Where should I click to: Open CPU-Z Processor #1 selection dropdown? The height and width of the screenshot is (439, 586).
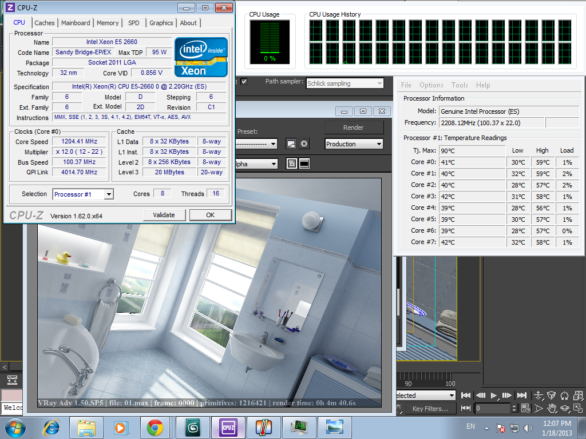pos(83,194)
